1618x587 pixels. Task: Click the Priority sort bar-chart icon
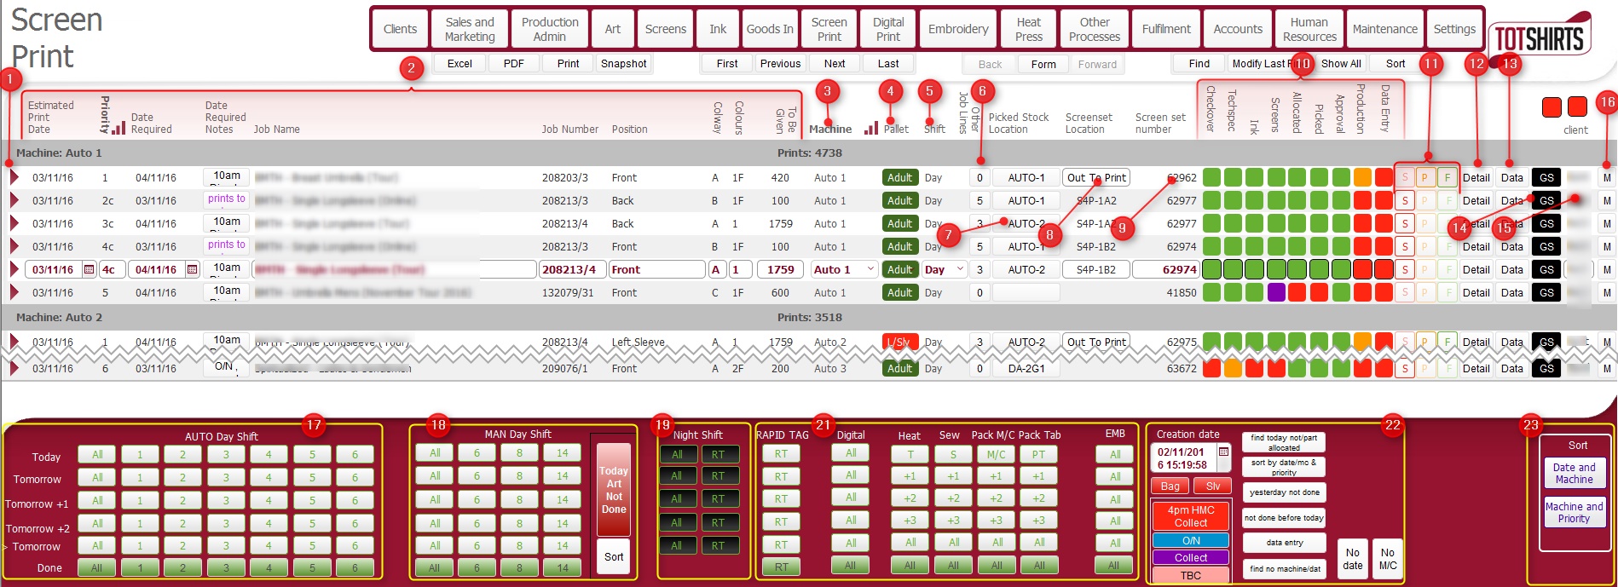pos(118,128)
